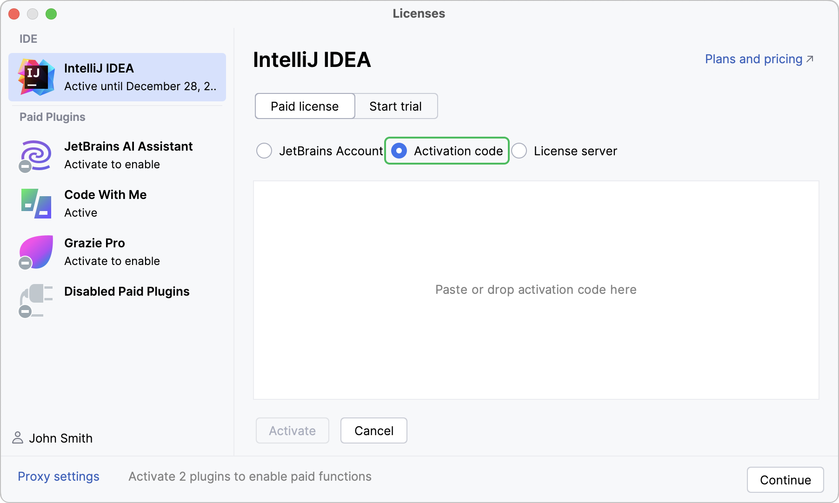839x503 pixels.
Task: Open the Proxy settings link
Action: click(x=59, y=477)
